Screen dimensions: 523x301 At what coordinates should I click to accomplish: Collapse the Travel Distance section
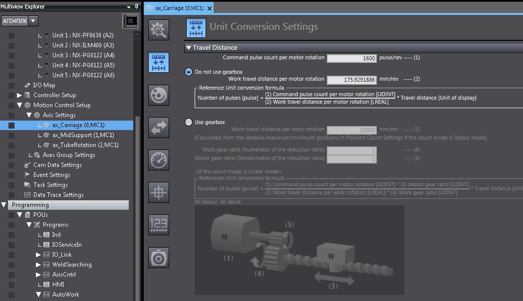(x=189, y=48)
